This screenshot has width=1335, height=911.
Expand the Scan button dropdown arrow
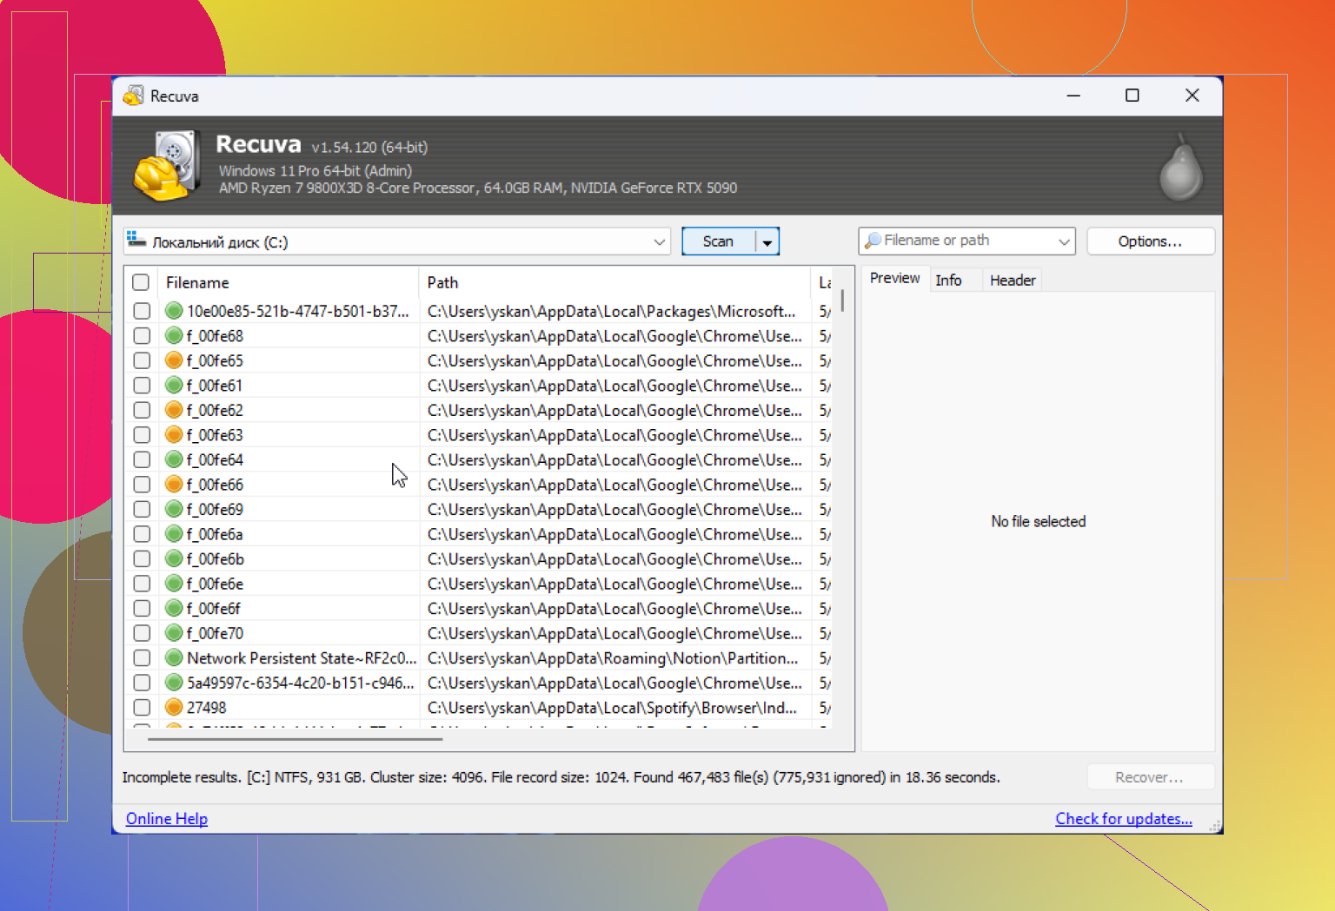click(x=767, y=242)
